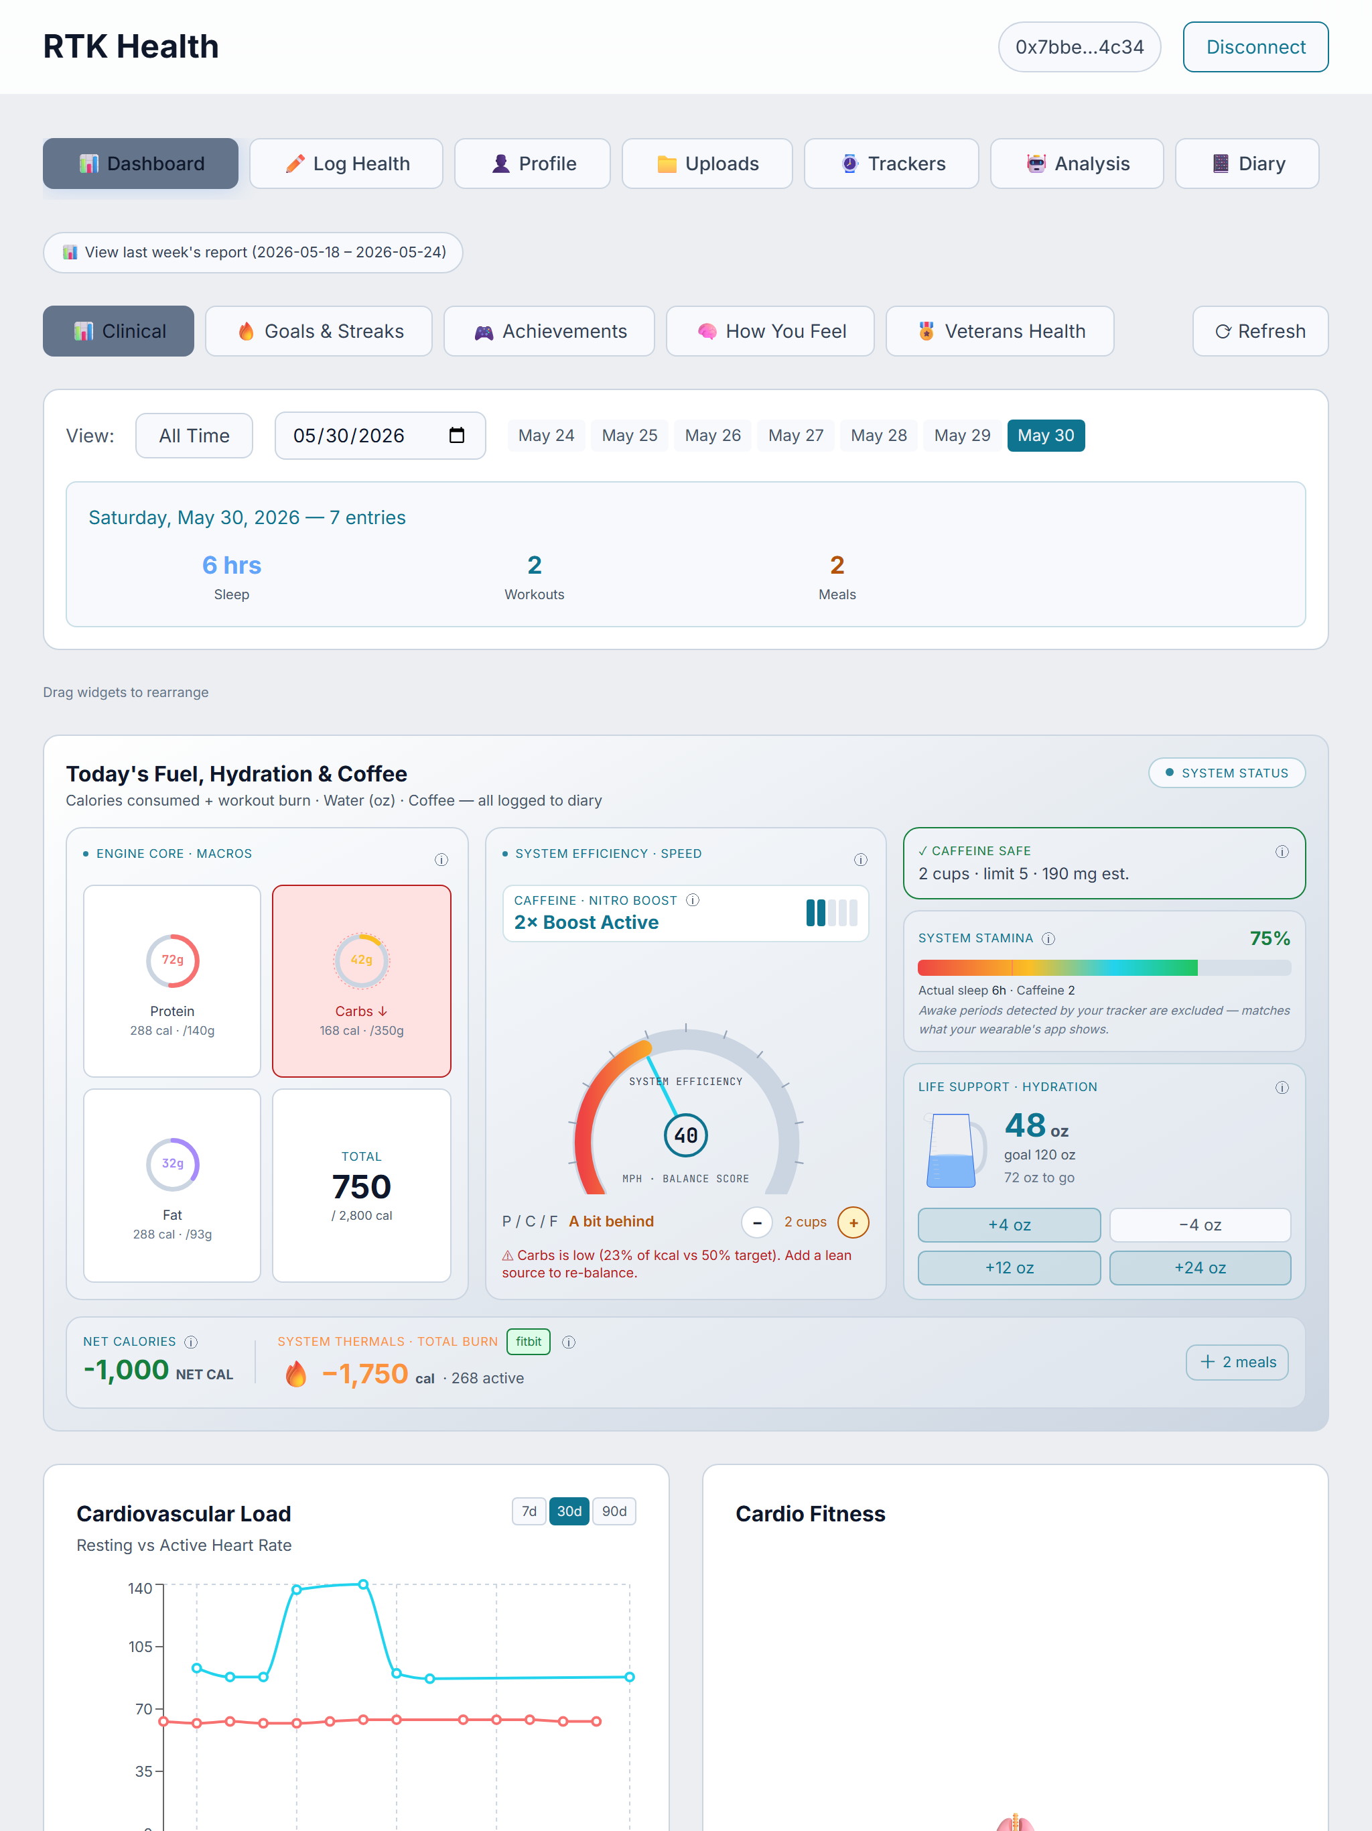Set Cardiovascular Load range to 7d
The height and width of the screenshot is (1831, 1372).
tap(529, 1511)
